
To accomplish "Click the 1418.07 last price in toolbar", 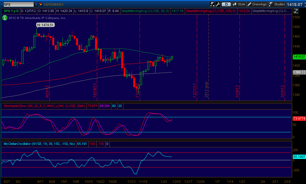I will (x=295, y=4).
